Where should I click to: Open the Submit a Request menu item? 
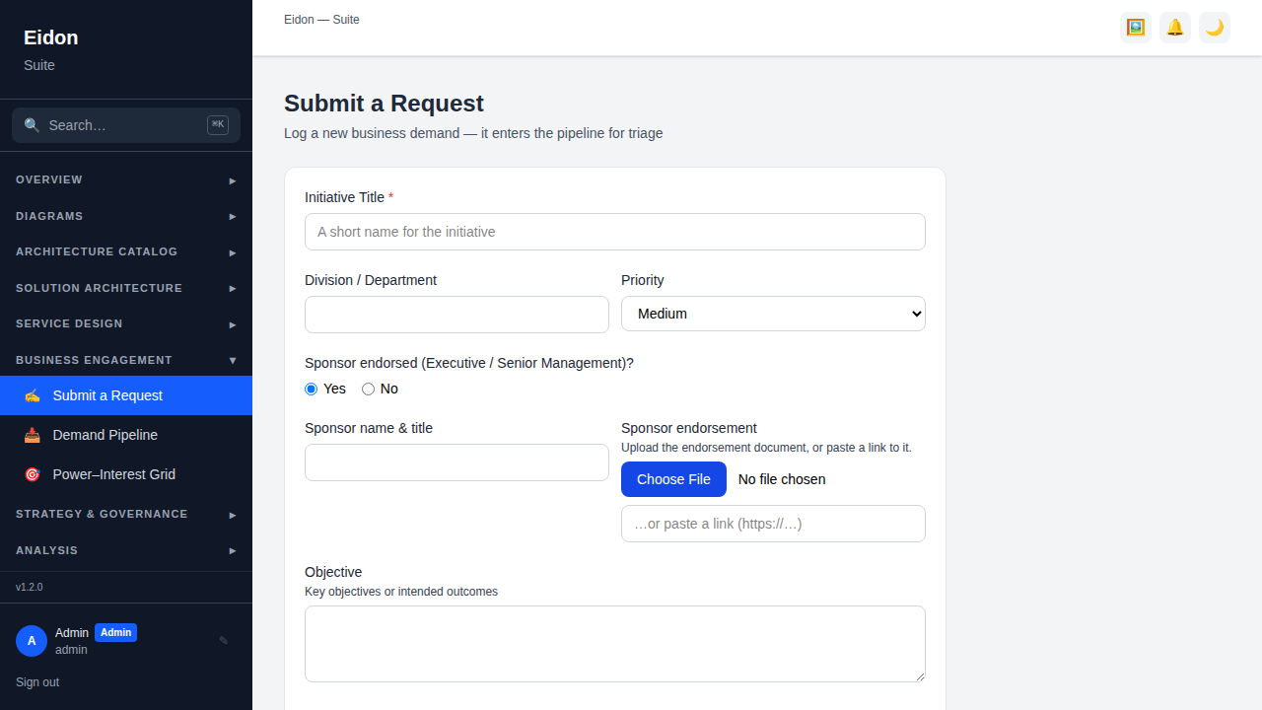[x=126, y=395]
